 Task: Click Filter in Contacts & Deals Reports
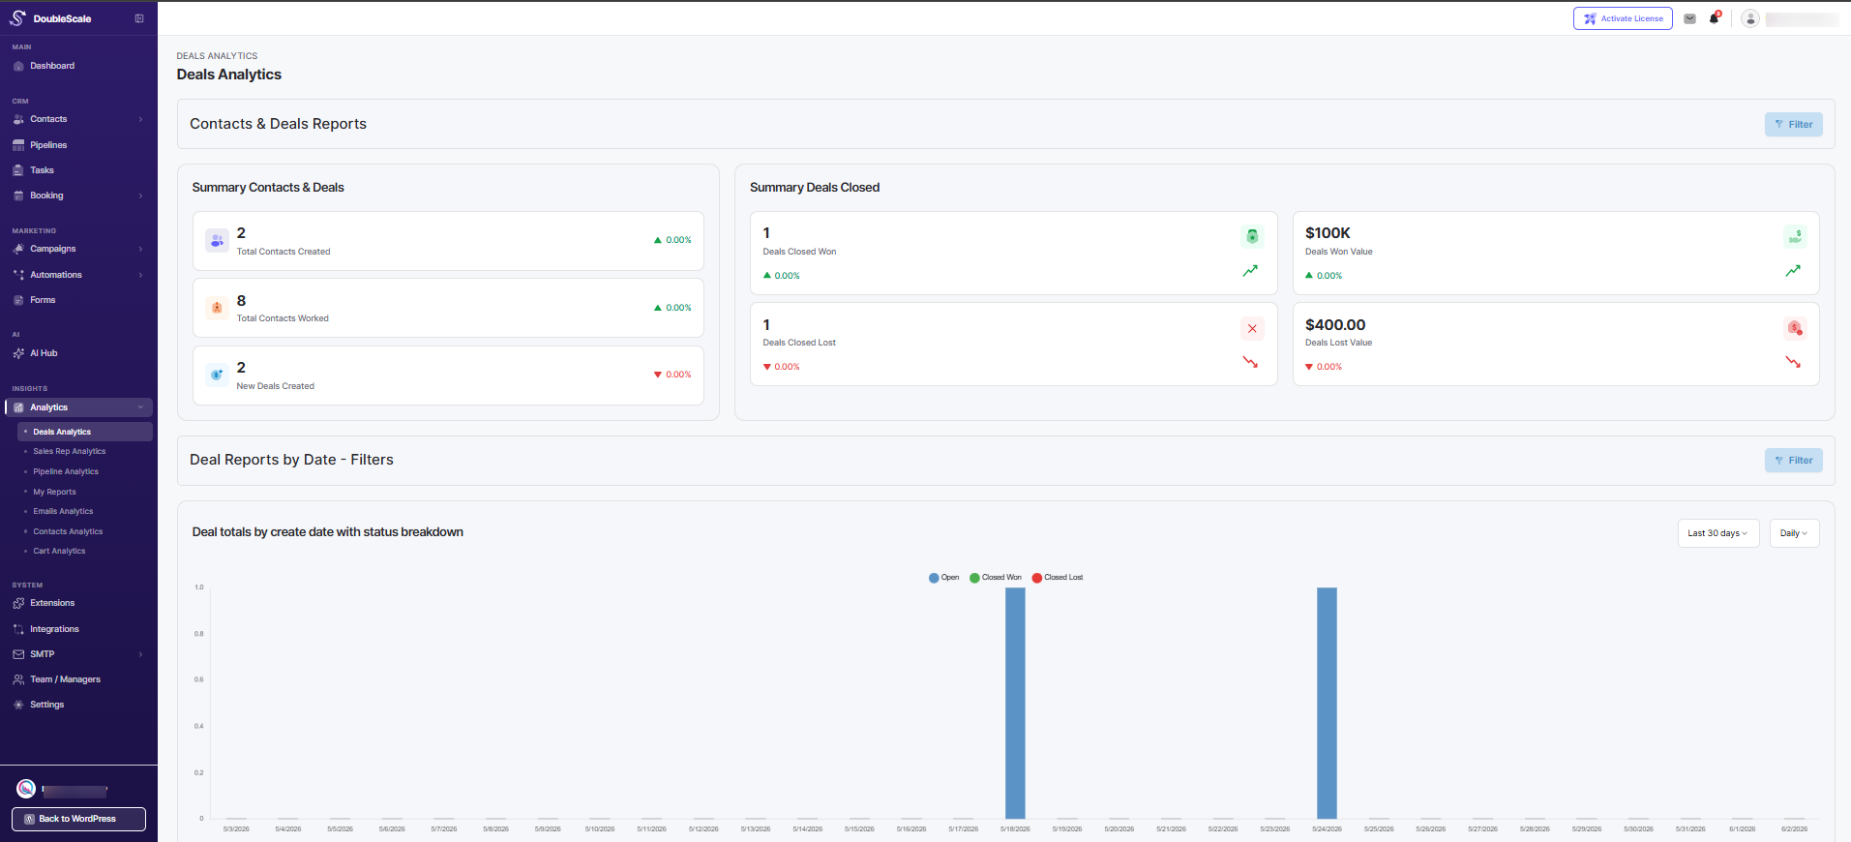[1794, 124]
